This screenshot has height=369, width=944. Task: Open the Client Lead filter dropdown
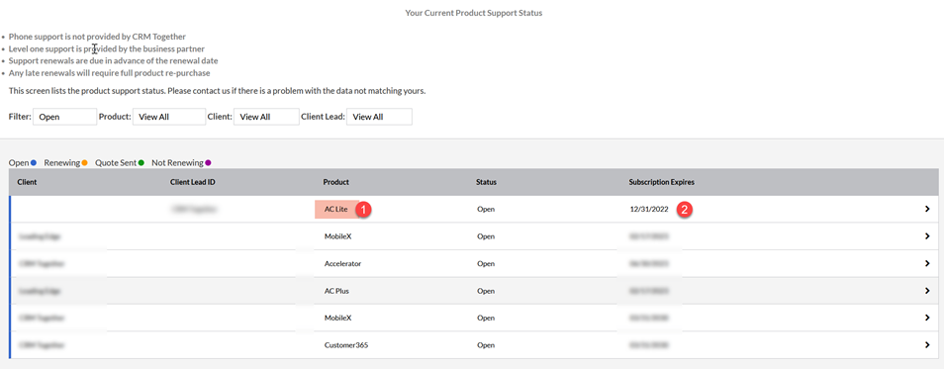[x=379, y=117]
